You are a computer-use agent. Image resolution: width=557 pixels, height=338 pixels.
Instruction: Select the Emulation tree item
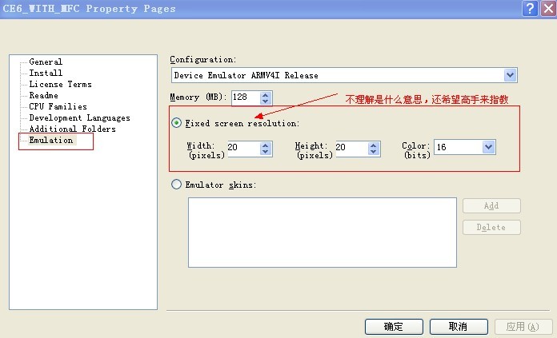point(51,140)
